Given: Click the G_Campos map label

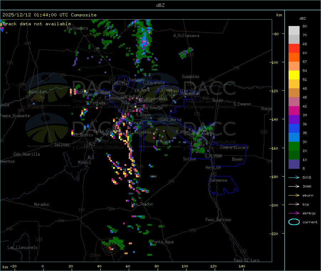Looking at the screenshot, I should pos(243,104).
